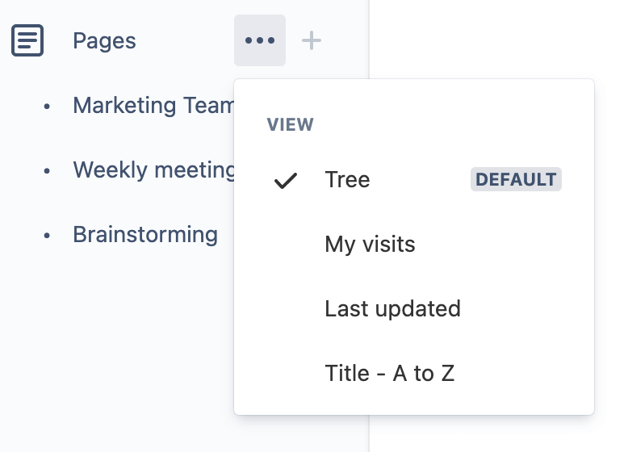Click the plus icon to create a page
Viewport: 628px width, 452px height.
tap(312, 40)
